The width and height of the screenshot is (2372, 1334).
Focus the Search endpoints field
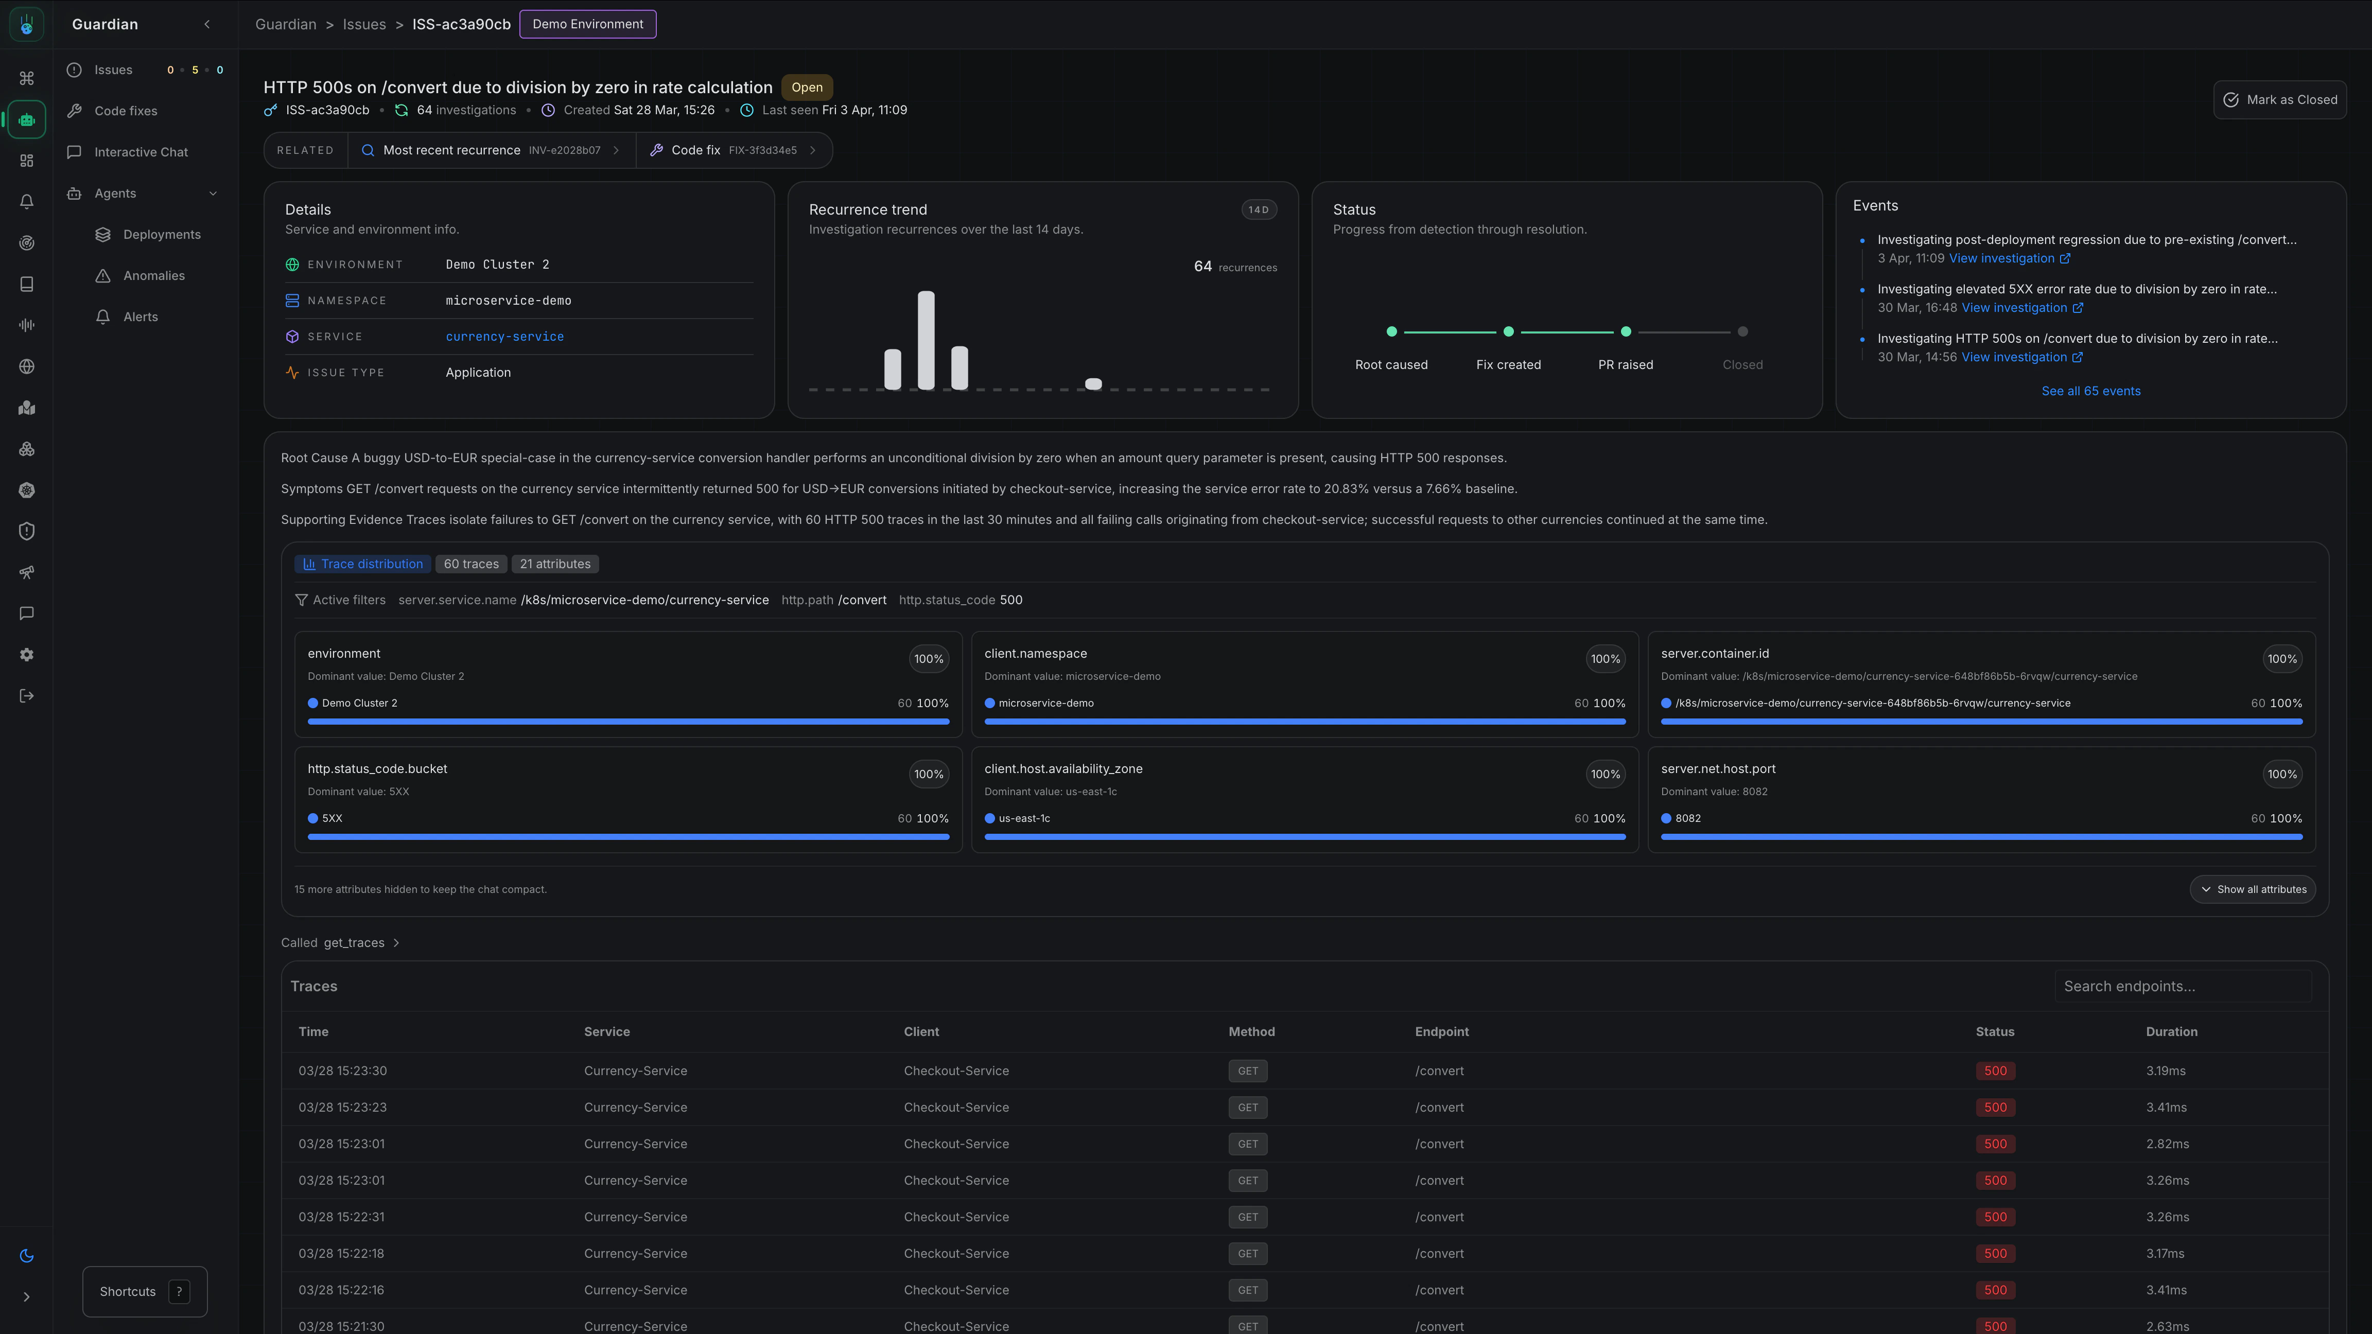click(2183, 986)
